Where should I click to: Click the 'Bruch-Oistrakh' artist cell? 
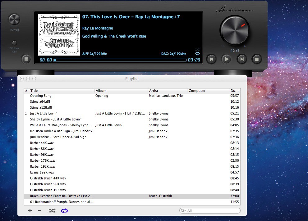pos(160,196)
